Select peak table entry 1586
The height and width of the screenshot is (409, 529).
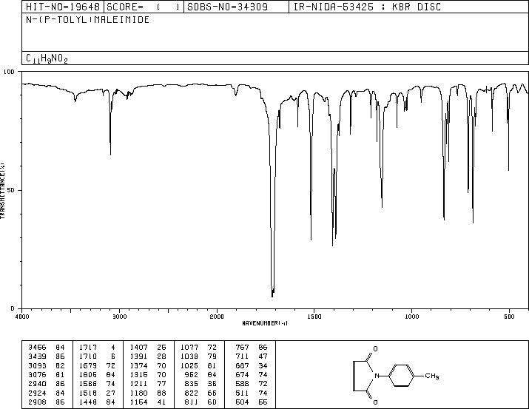coord(88,384)
